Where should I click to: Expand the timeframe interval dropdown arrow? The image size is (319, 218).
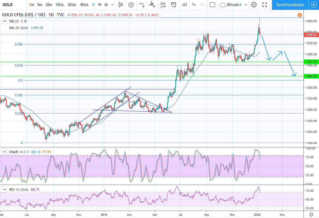(x=112, y=5)
